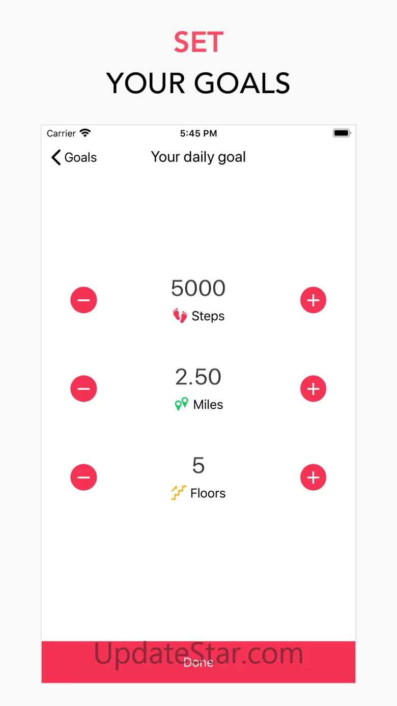The image size is (397, 706).
Task: Increase the Steps goal with plus button
Action: 313,300
